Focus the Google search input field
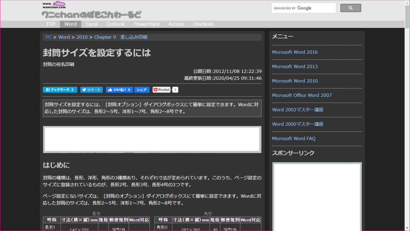 point(304,8)
